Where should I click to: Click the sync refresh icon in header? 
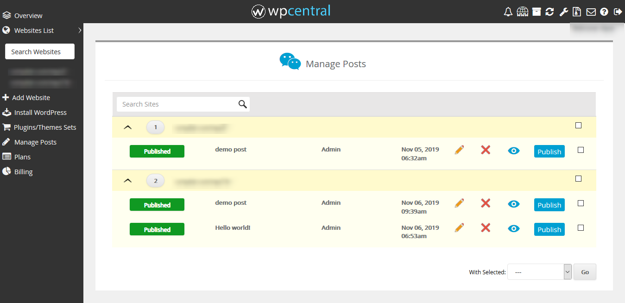click(550, 12)
